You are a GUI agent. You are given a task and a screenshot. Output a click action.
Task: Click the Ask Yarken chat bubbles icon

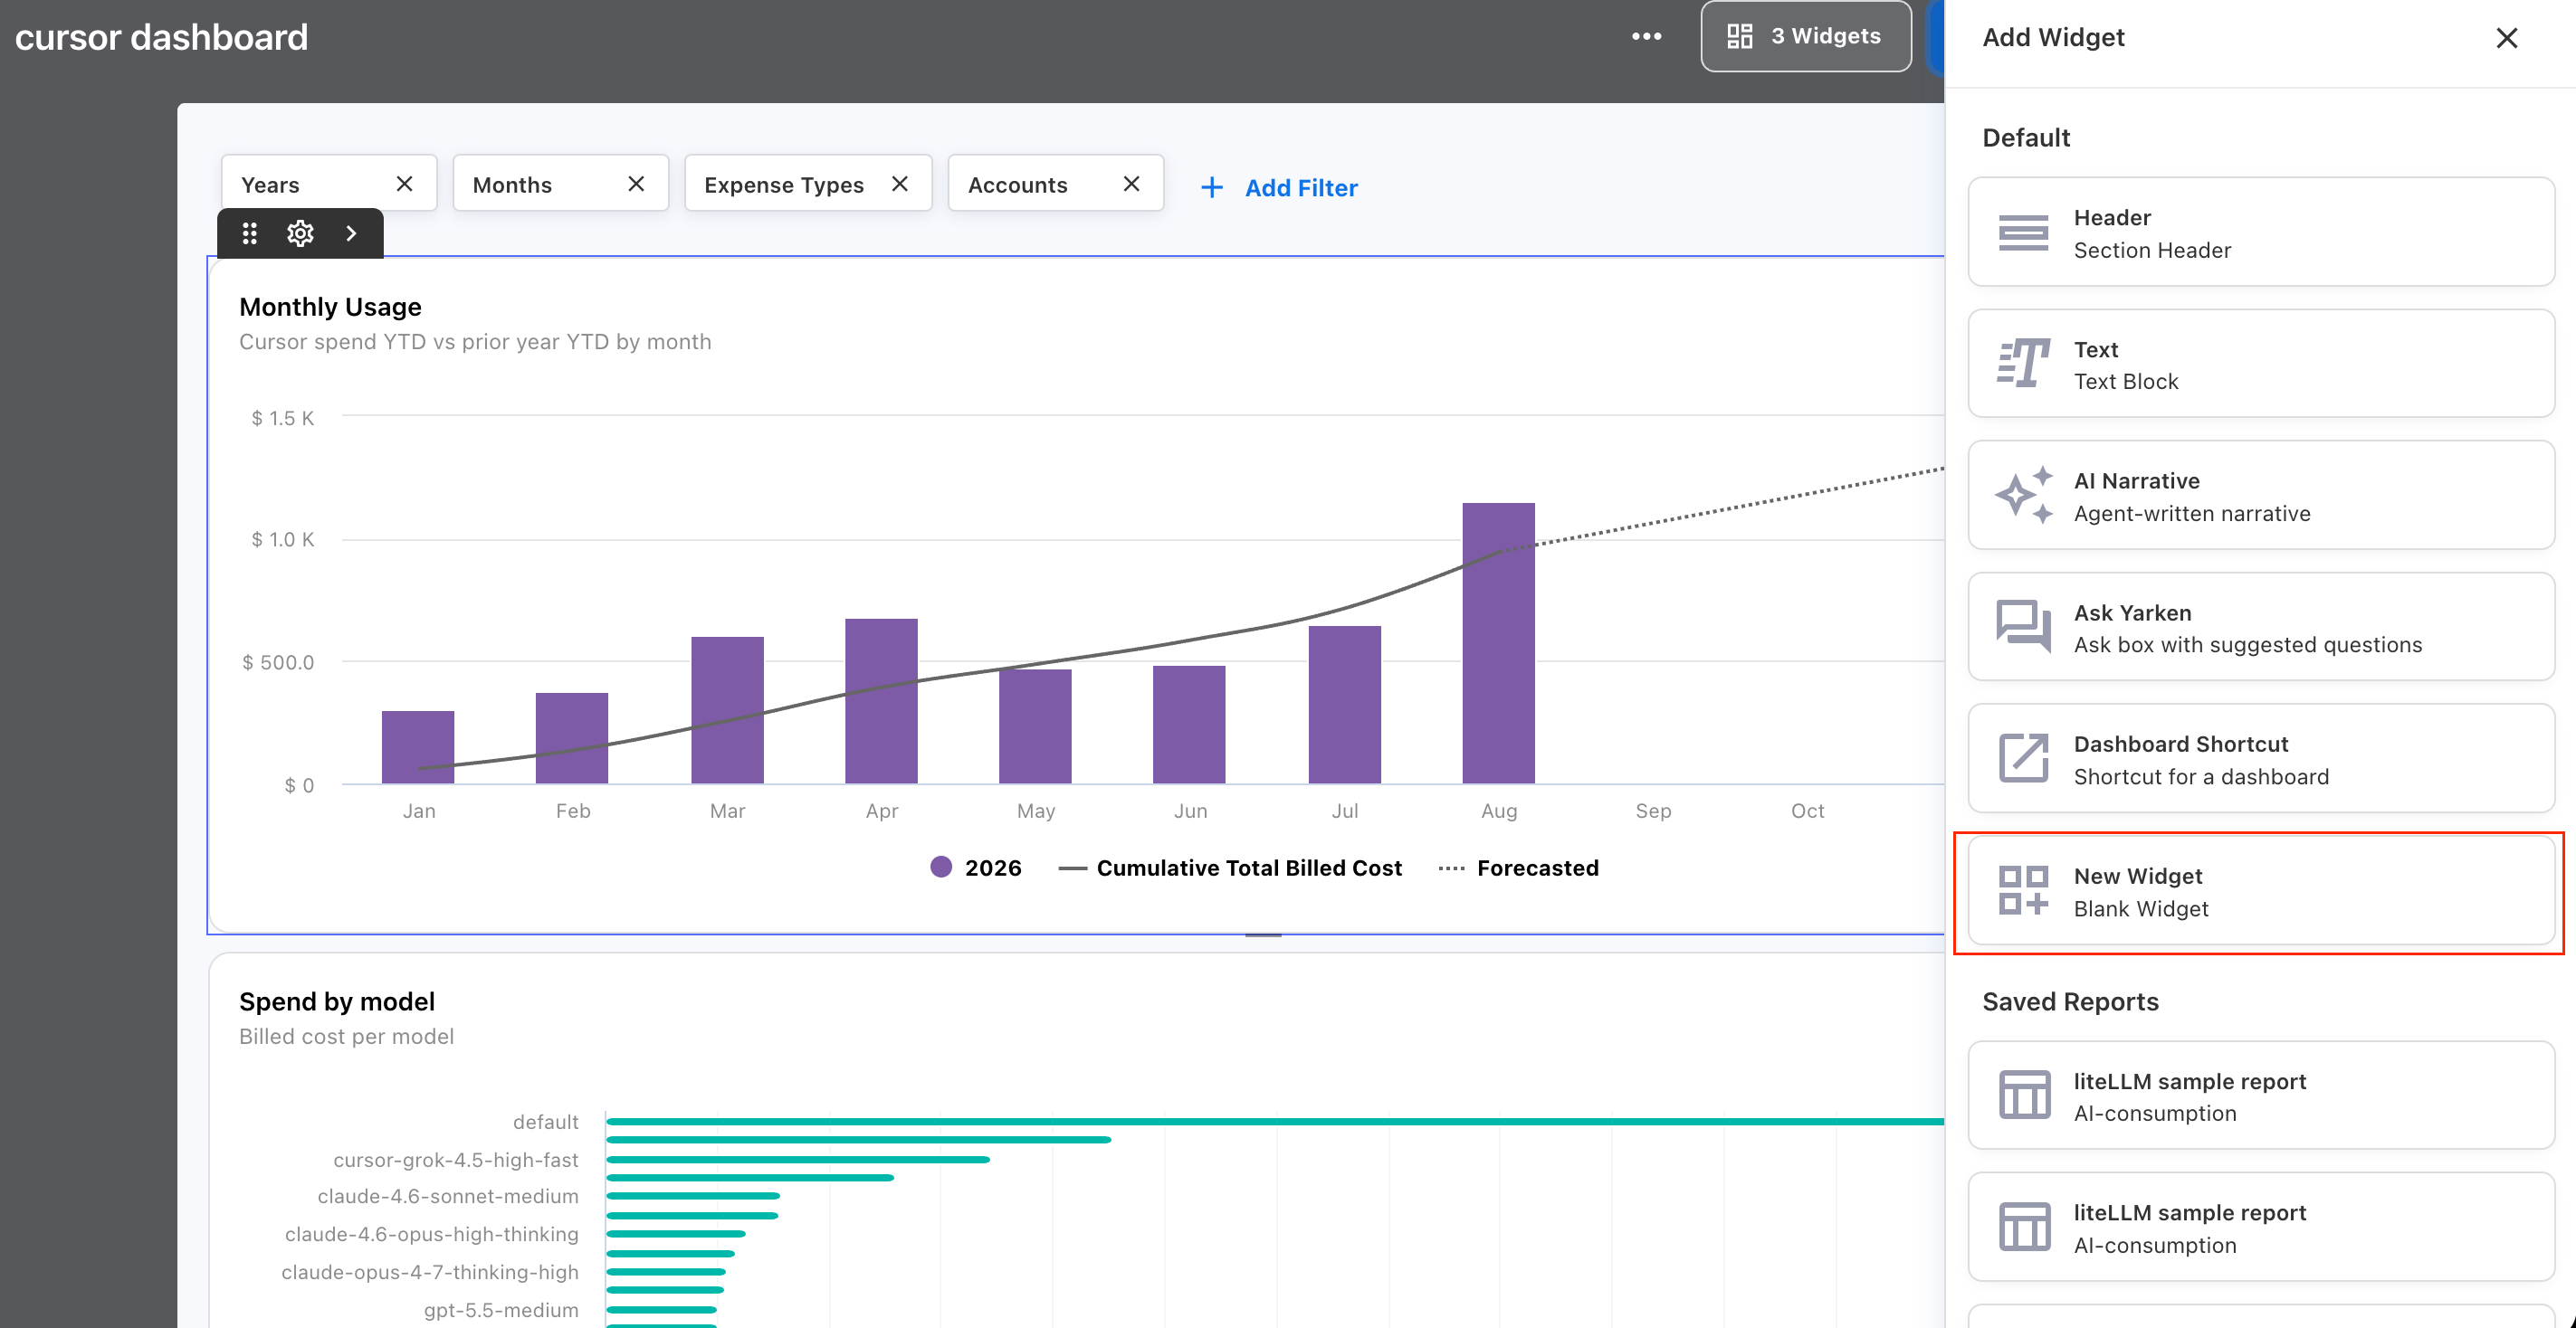tap(2023, 627)
